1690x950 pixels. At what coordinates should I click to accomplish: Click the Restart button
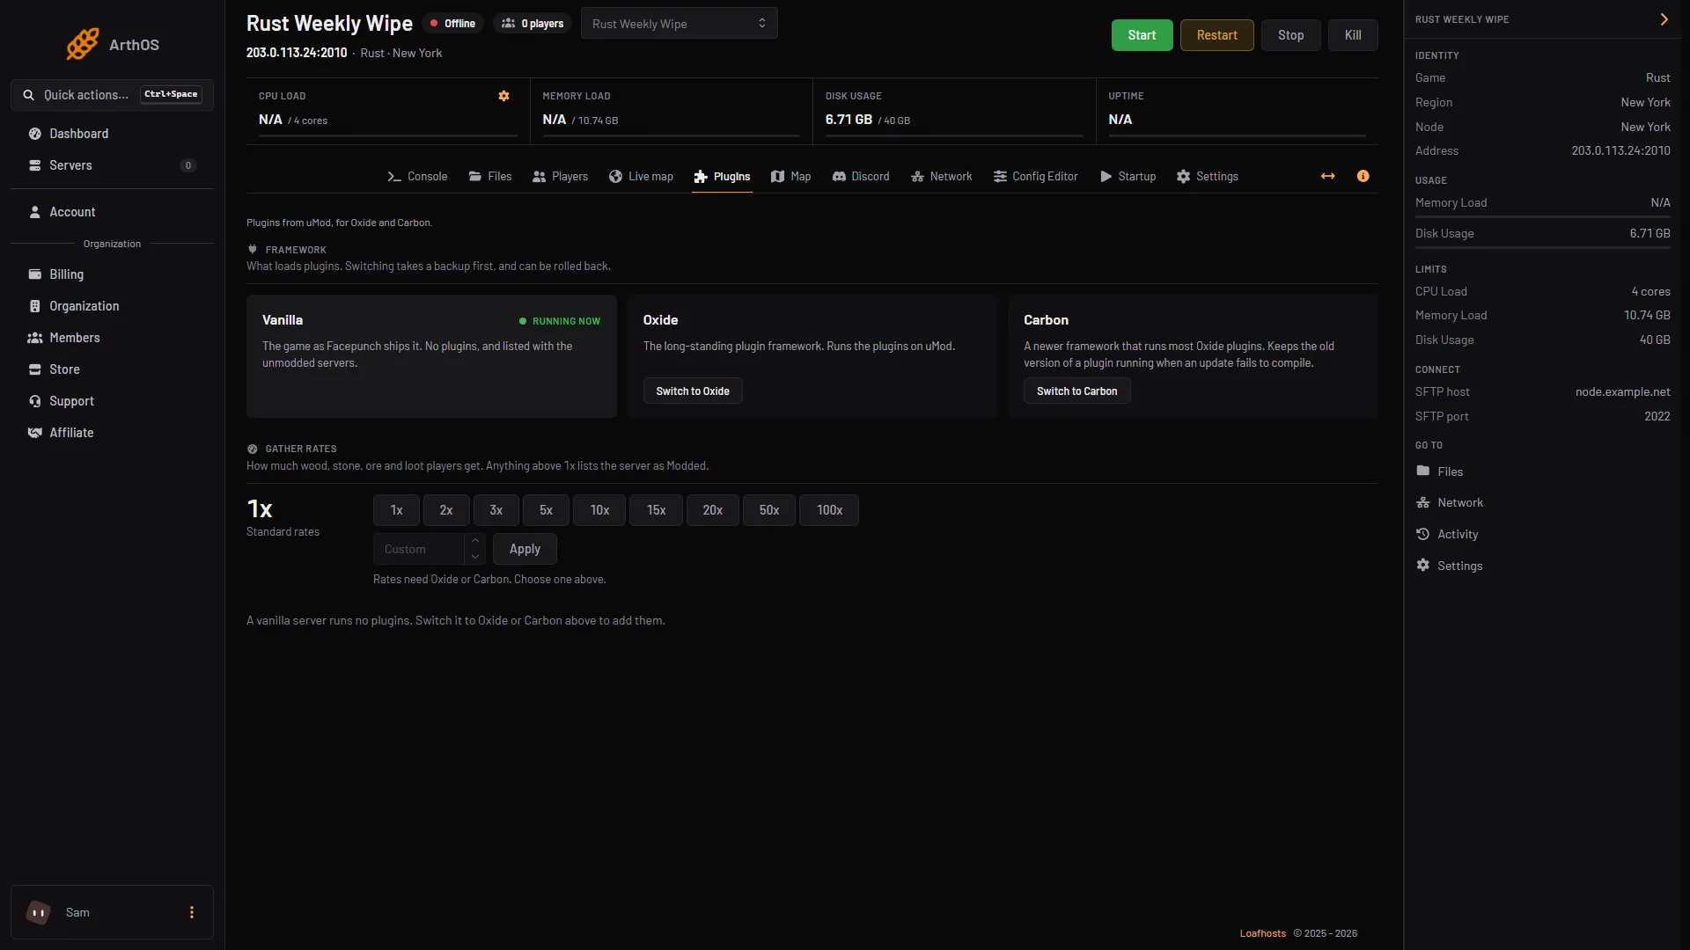point(1216,35)
